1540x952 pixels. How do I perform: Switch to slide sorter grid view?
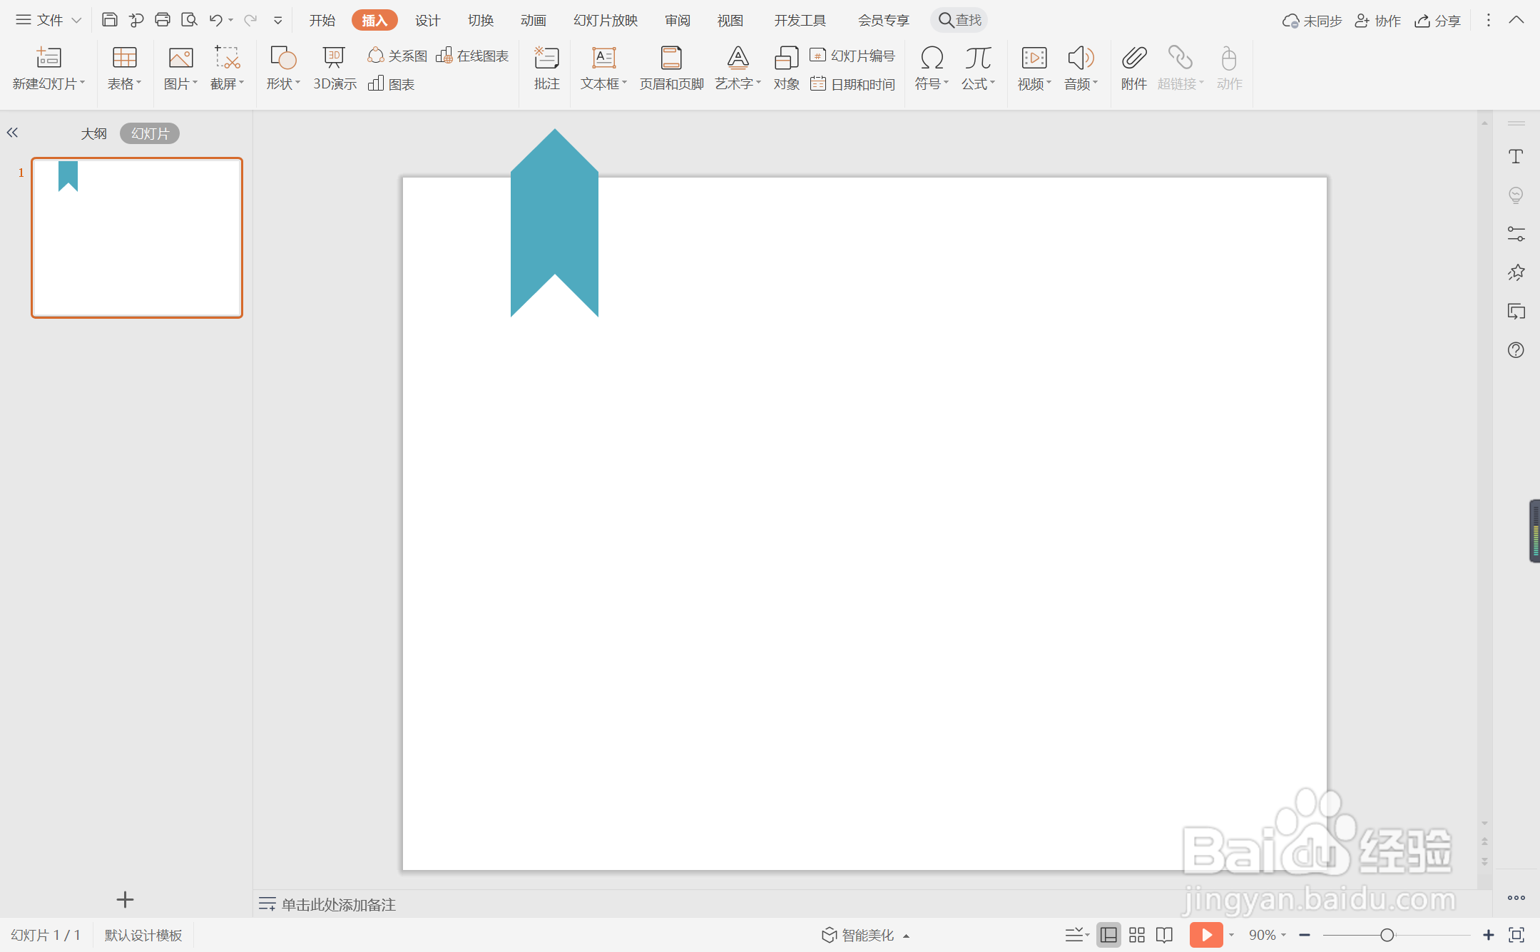[x=1137, y=934]
